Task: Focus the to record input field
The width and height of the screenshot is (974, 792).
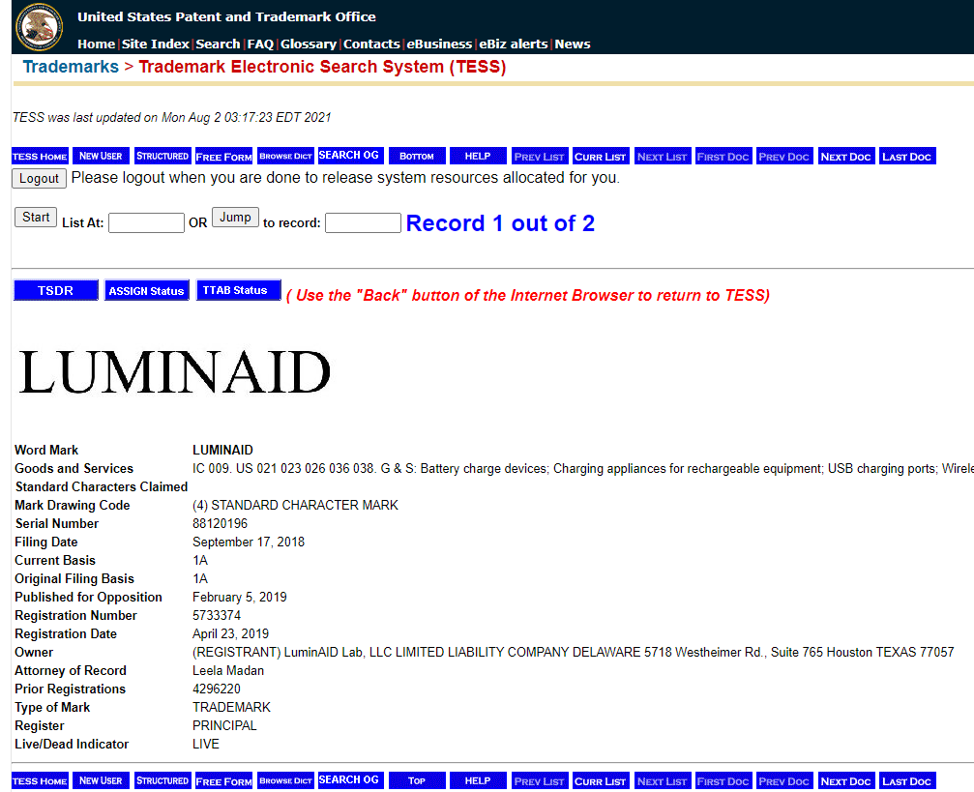Action: point(364,223)
